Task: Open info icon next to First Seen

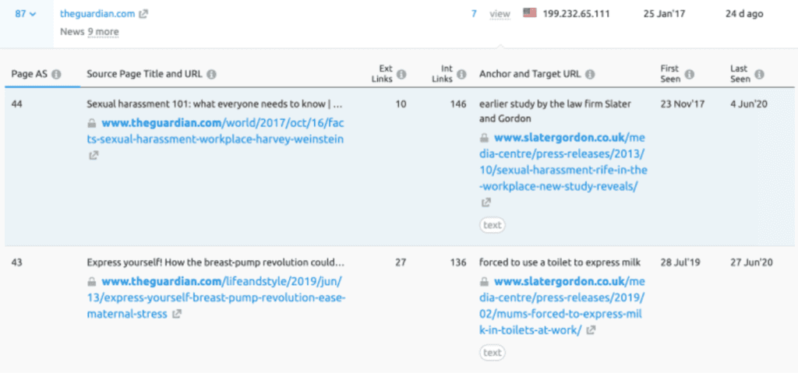Action: pyautogui.click(x=690, y=74)
